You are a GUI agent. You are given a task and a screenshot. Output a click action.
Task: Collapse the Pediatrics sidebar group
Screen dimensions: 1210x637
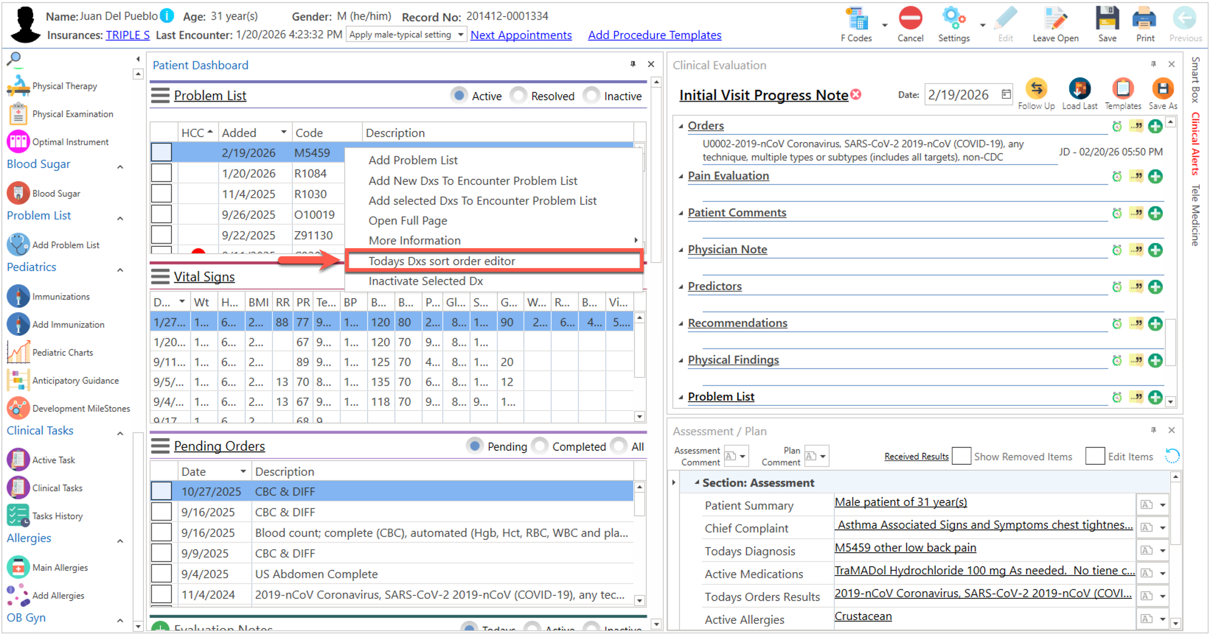pos(120,270)
